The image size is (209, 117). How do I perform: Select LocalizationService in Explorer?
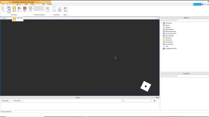click(171, 48)
